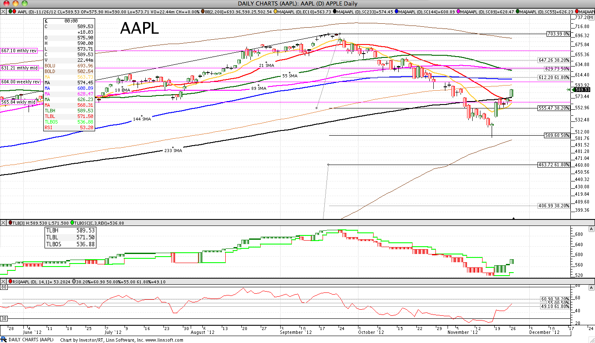Viewport: 595px width, 343px height.
Task: Click the 55 SMA annotation on chart
Action: tap(290, 76)
